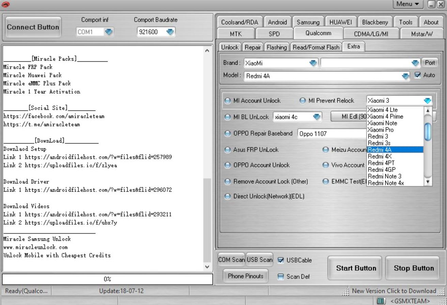Click the USB Scan button
Viewport: 447px width, 305px height.
pyautogui.click(x=260, y=260)
